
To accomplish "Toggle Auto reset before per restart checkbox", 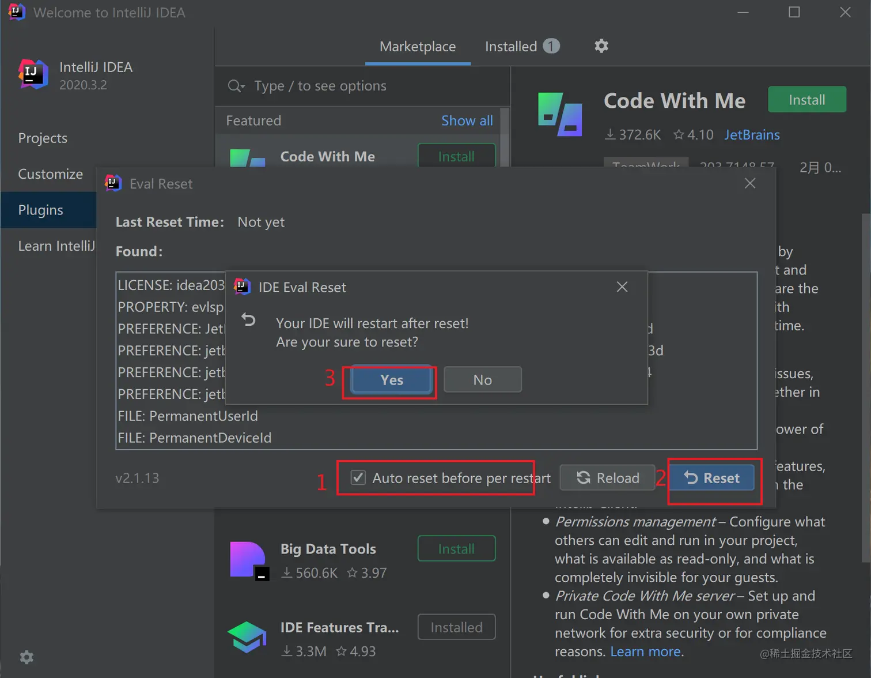I will point(358,477).
